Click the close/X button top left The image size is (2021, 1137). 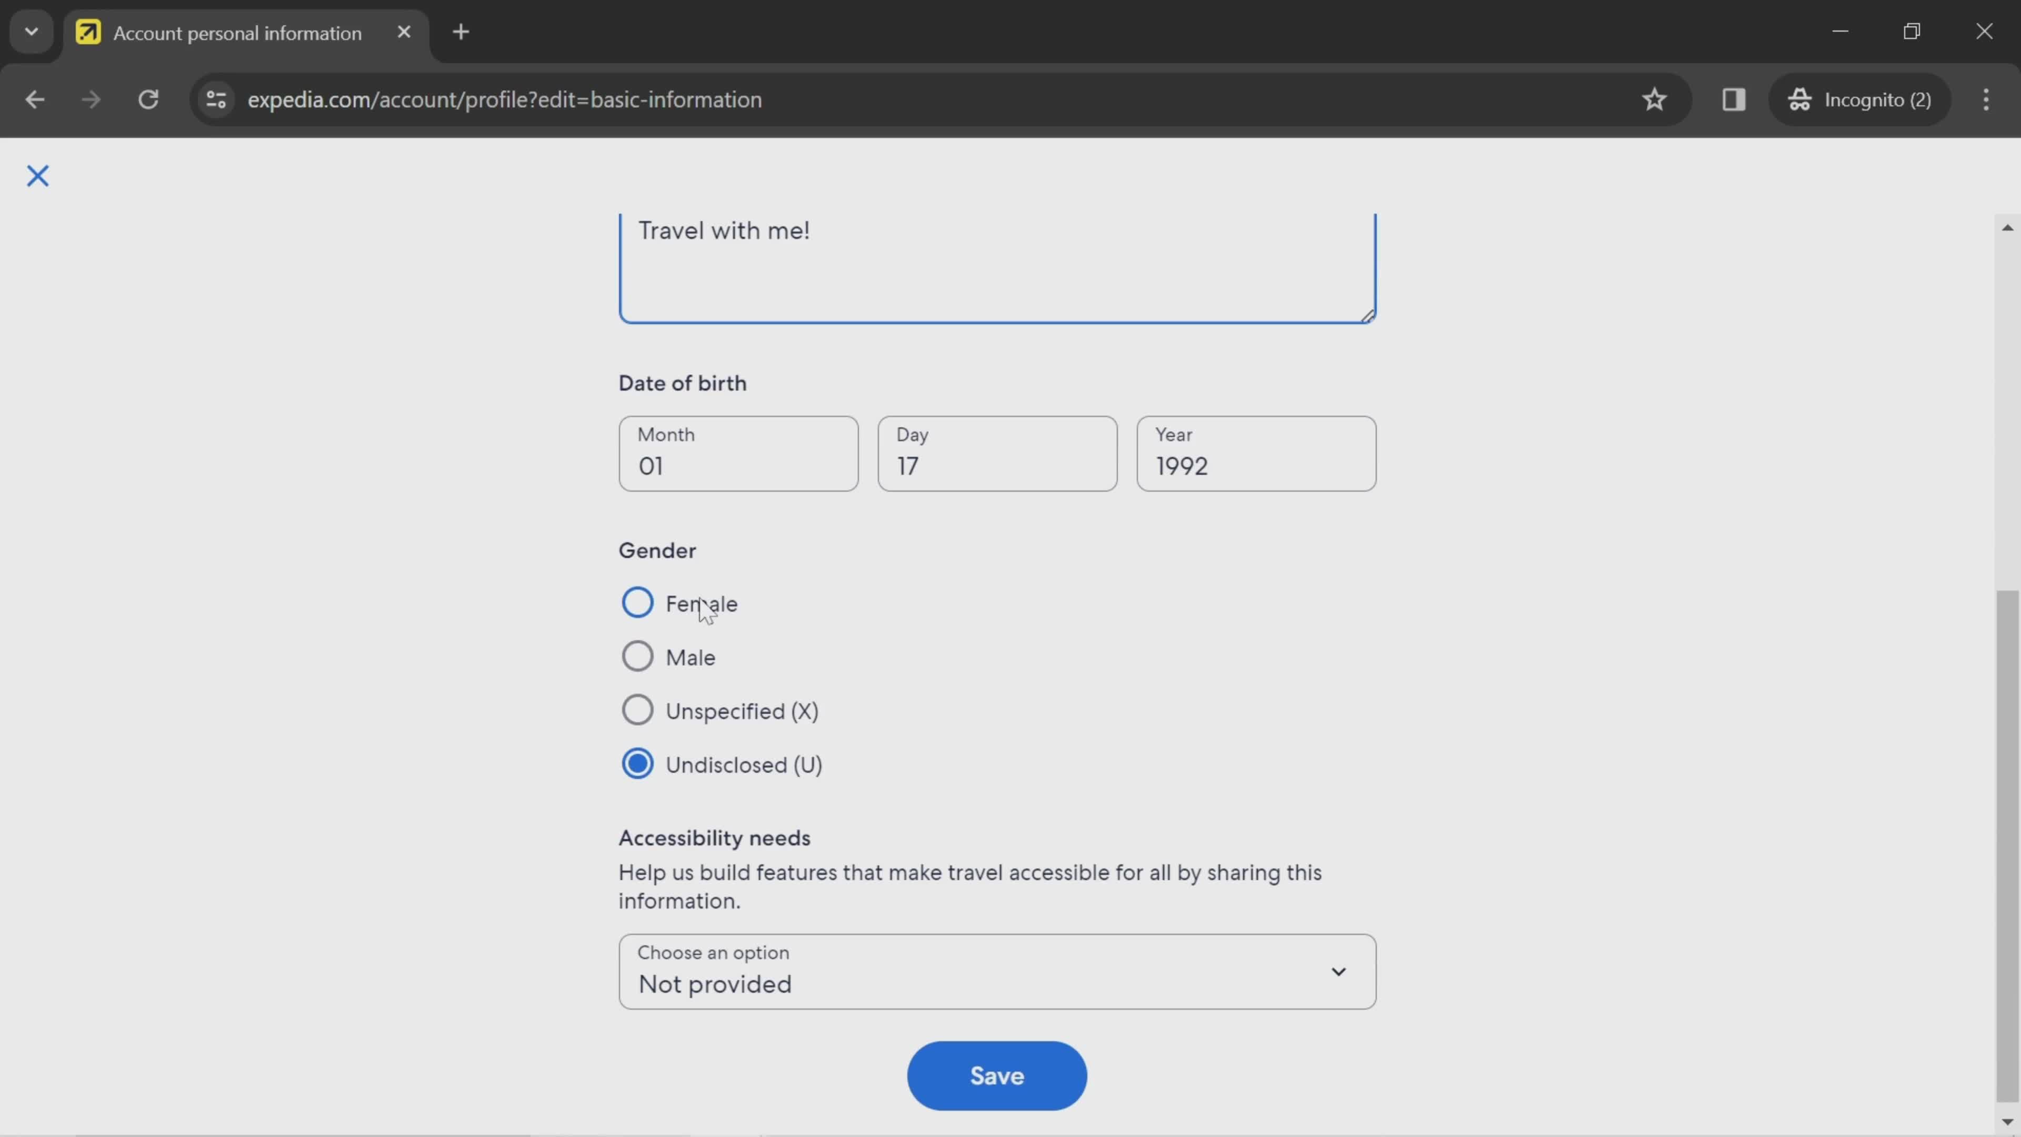(x=37, y=175)
